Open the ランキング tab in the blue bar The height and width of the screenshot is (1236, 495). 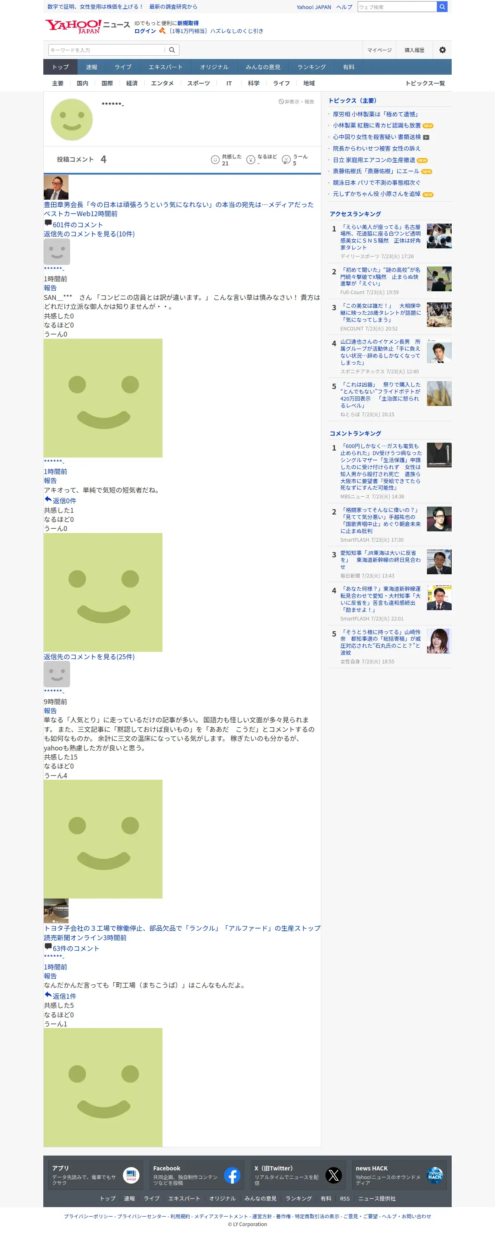point(311,67)
